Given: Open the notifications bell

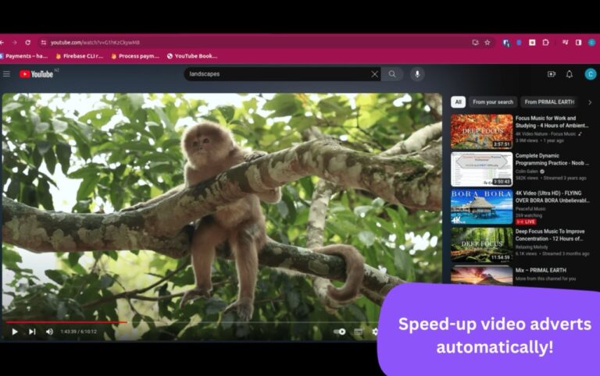Looking at the screenshot, I should click(570, 74).
